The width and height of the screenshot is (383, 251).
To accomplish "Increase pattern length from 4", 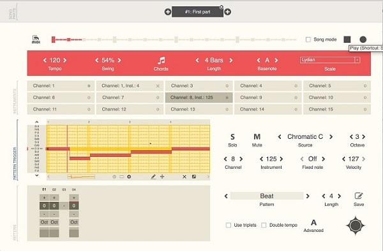I will (340, 196).
